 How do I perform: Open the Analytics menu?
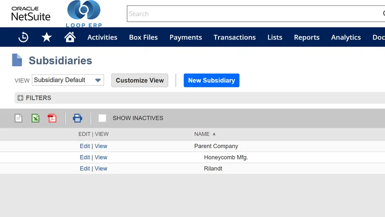click(x=346, y=38)
